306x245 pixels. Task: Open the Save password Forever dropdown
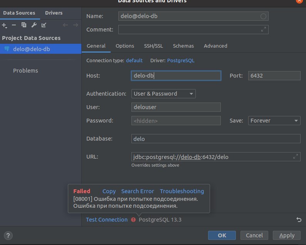tap(274, 121)
